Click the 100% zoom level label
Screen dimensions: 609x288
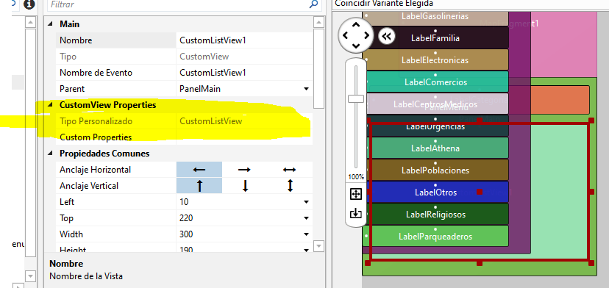point(356,176)
